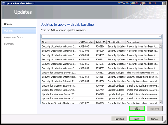Go back with the Previous button
168x125 pixels.
click(x=119, y=119)
